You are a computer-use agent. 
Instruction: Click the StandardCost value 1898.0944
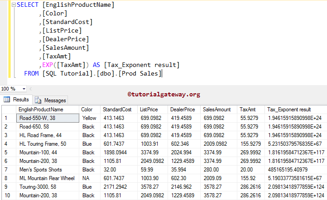pos(119,152)
